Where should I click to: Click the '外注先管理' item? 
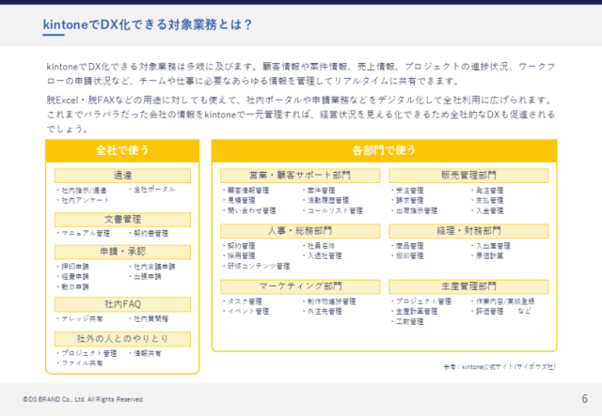coord(325,312)
